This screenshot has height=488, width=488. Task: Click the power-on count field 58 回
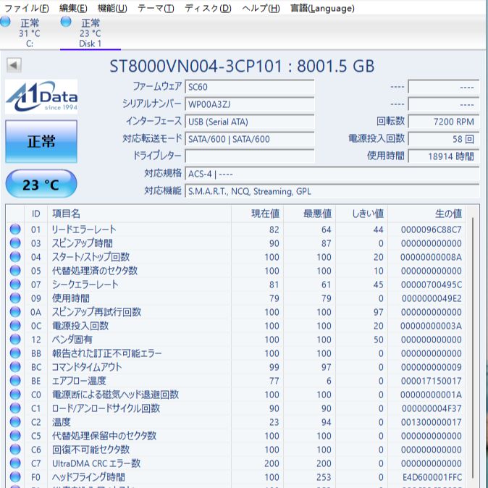point(444,139)
